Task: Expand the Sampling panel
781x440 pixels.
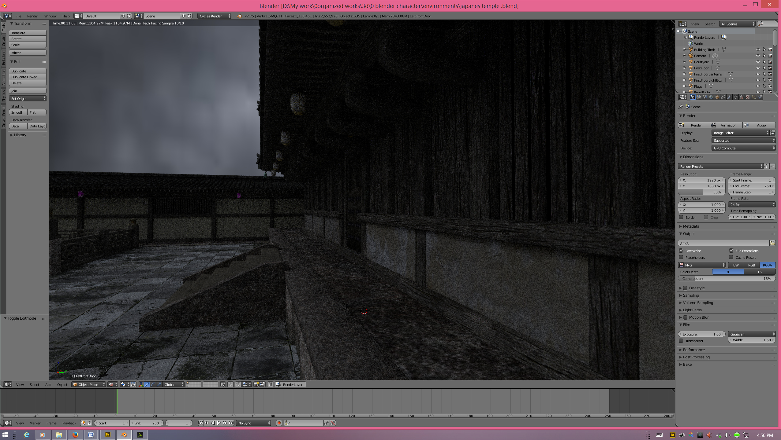Action: (x=691, y=295)
